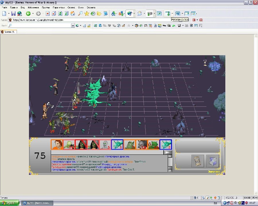Click the chat send arrow button
The height and width of the screenshot is (206, 258).
click(x=168, y=152)
